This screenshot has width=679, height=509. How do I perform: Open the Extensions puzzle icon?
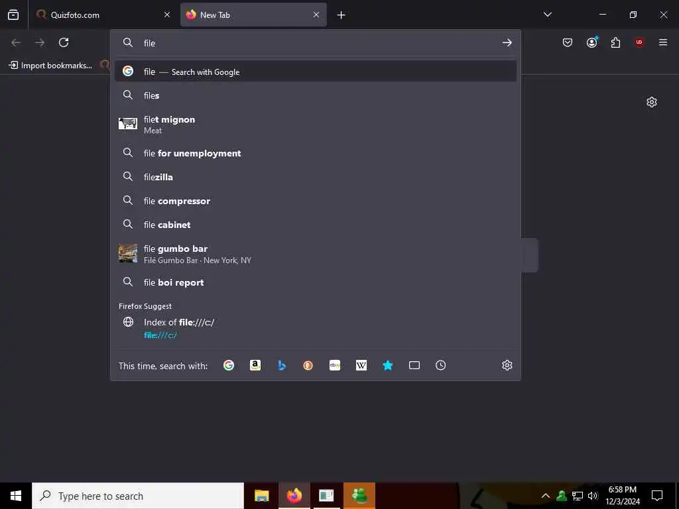tap(616, 42)
